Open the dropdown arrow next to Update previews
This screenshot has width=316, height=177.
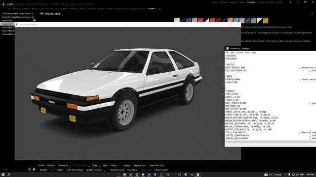(104, 171)
